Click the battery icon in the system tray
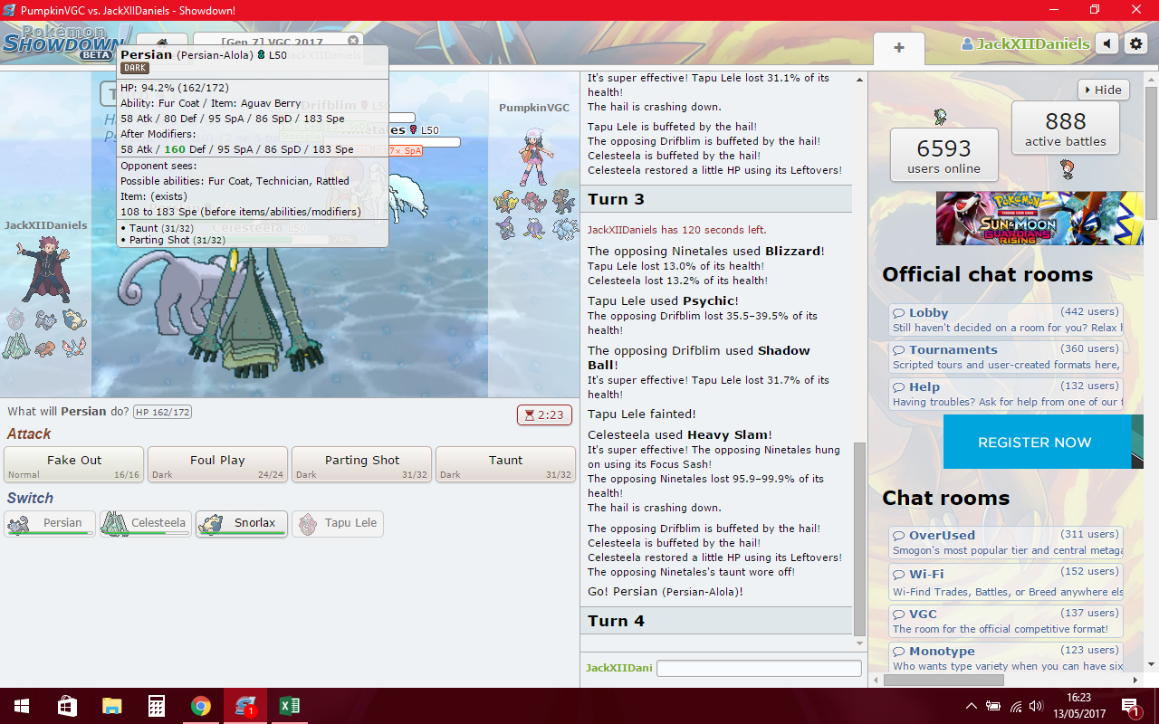1159x724 pixels. (993, 706)
